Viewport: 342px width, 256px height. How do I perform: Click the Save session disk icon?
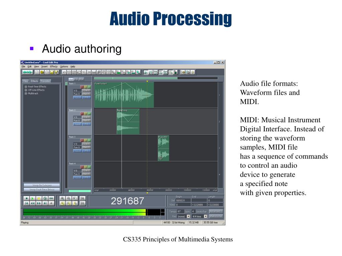(x=52, y=72)
